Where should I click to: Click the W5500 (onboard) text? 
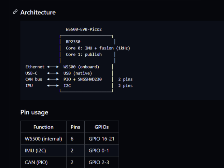[x=81, y=67]
